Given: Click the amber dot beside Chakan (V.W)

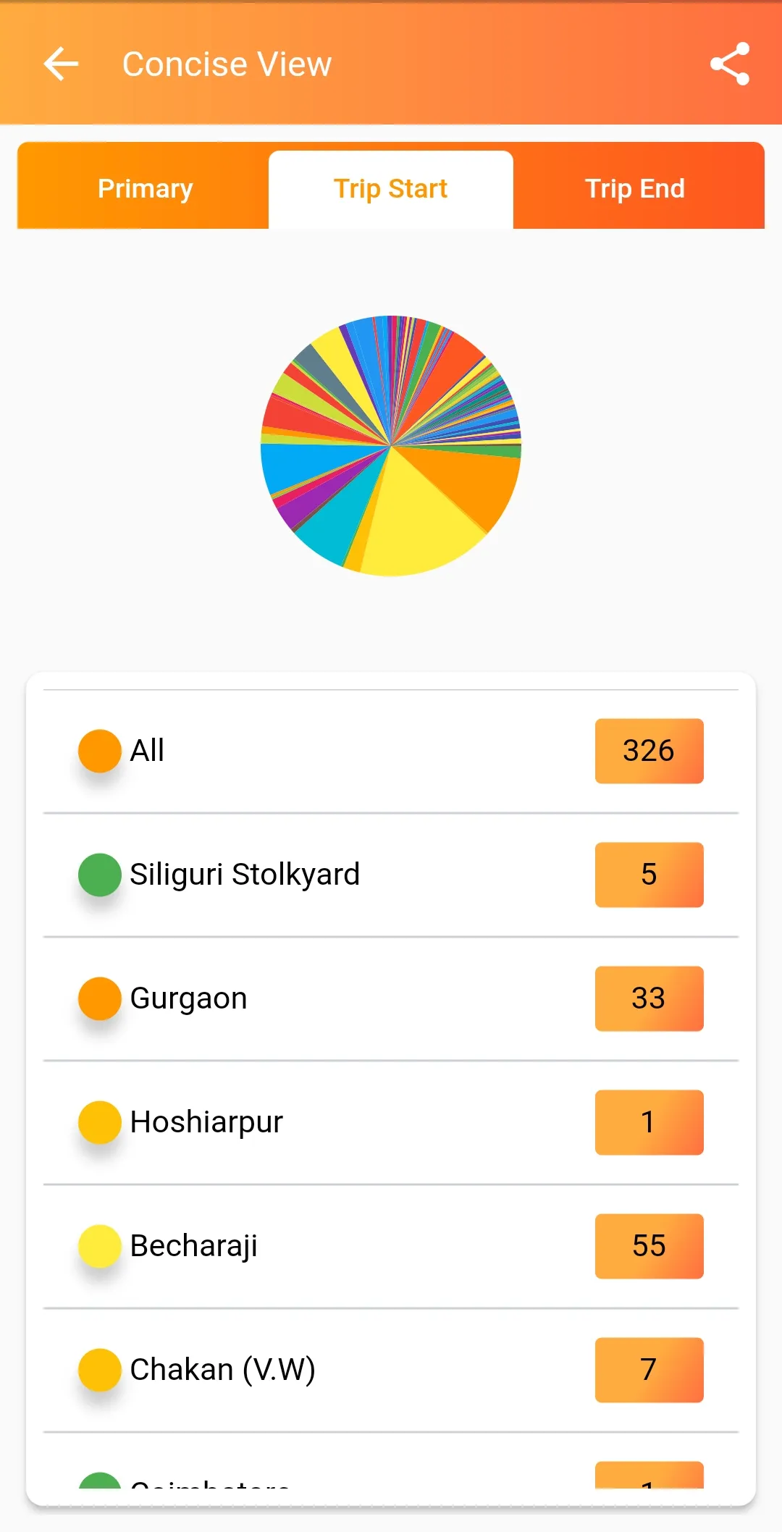Looking at the screenshot, I should click(x=100, y=1370).
